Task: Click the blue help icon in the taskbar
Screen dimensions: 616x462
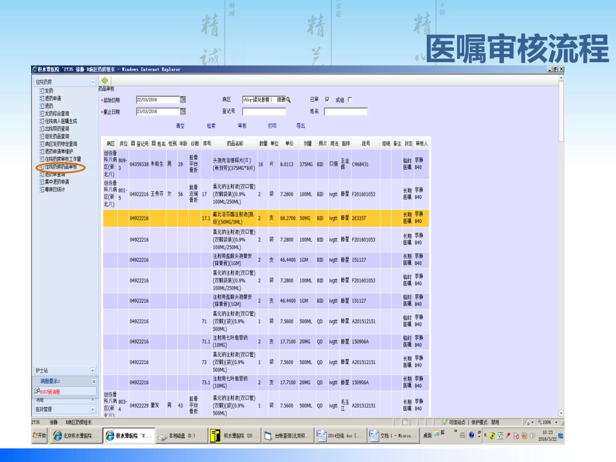Action: pos(471,435)
